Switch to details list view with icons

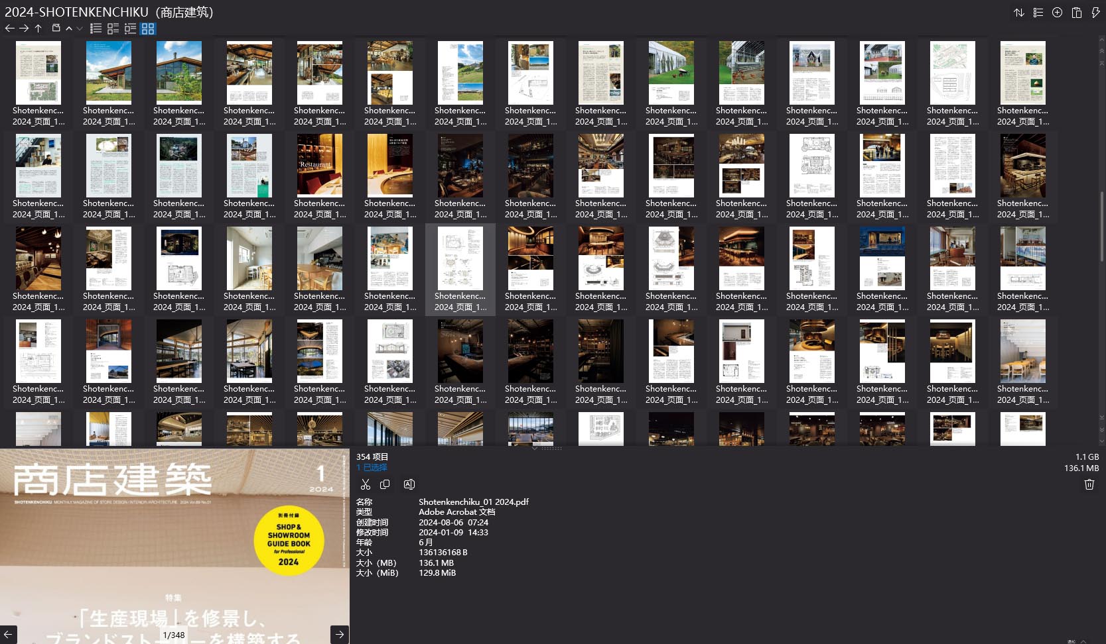(x=113, y=28)
